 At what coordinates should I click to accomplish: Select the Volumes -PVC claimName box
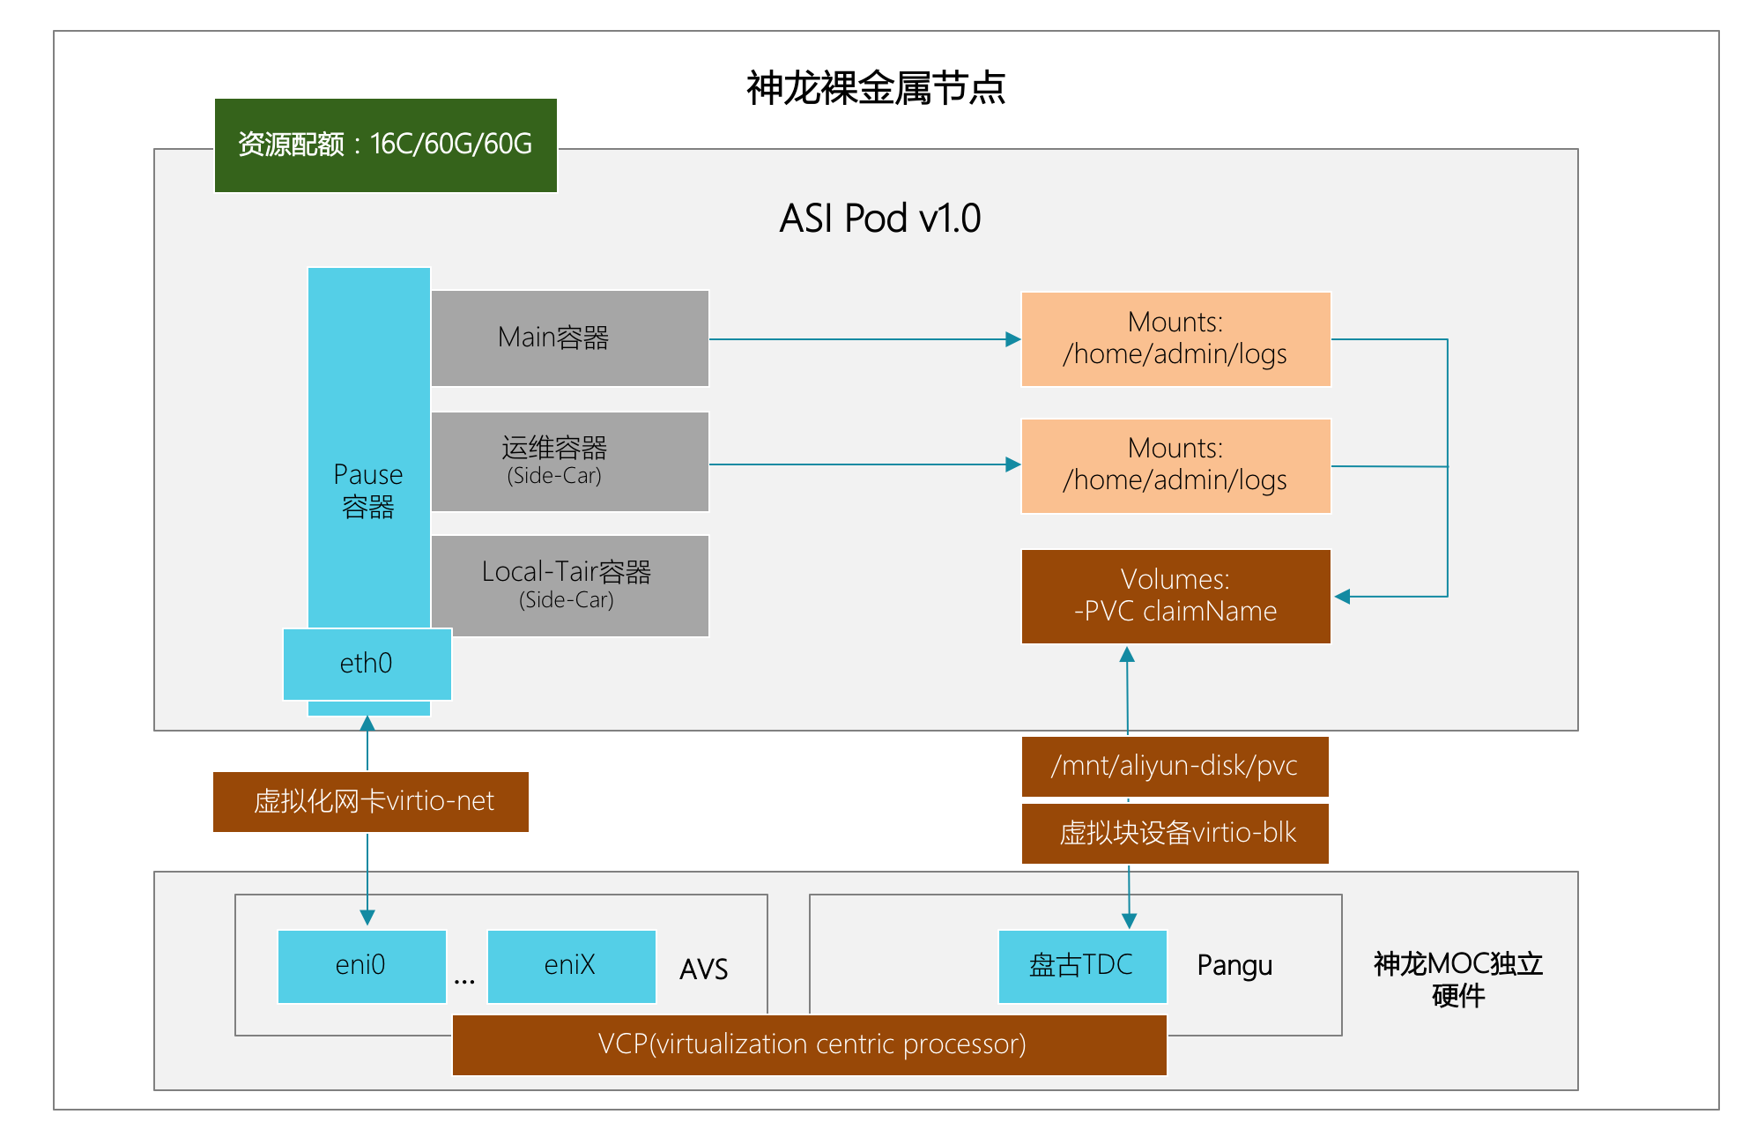coord(1175,597)
